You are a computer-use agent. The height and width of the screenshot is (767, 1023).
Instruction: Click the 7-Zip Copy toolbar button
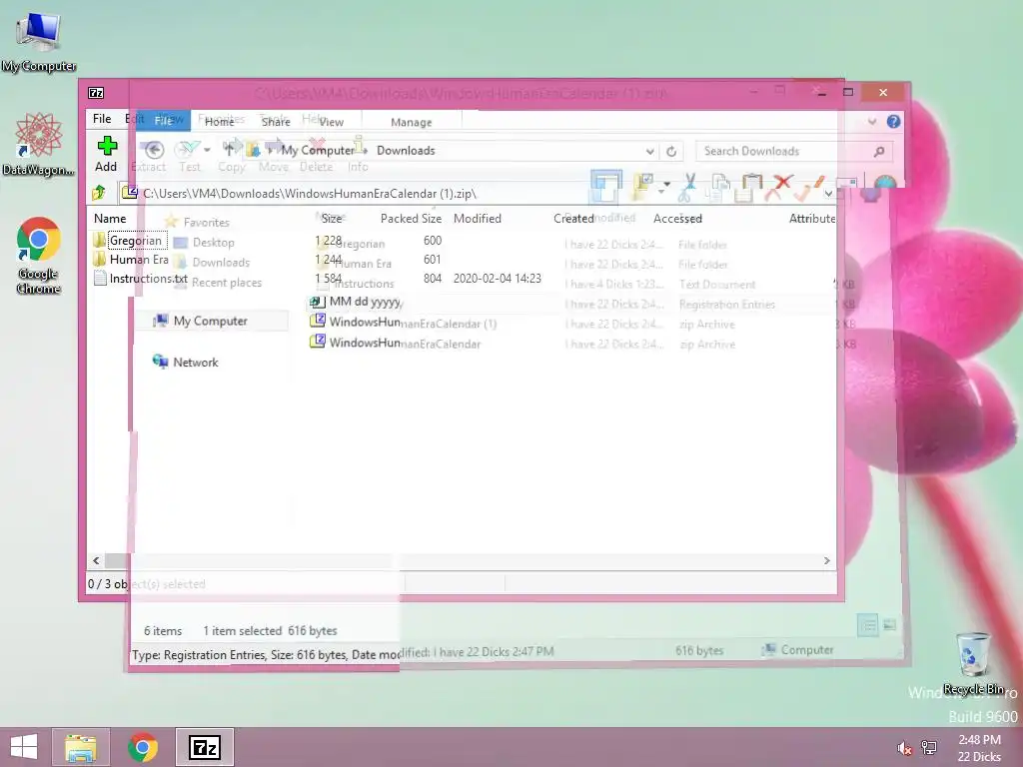[x=232, y=155]
